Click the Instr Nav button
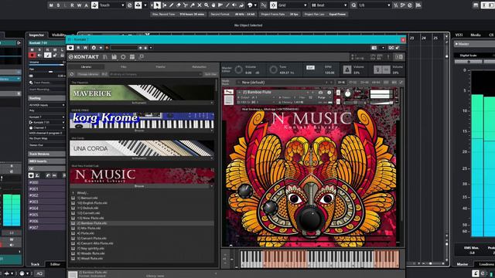The height and width of the screenshot is (278, 495). (210, 74)
